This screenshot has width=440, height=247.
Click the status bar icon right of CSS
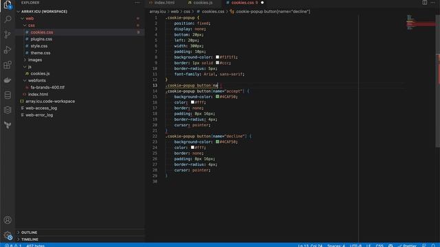[390, 246]
